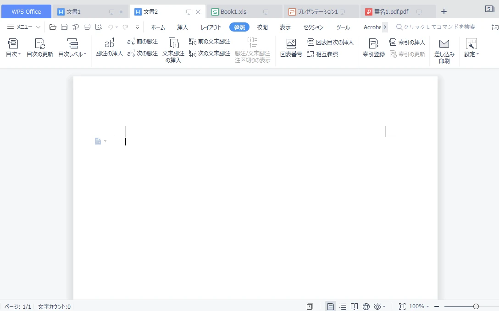Click the window count icon top right
This screenshot has width=499, height=311.
[x=489, y=9]
